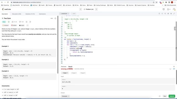Expand more company tags ellipsis
The width and height of the screenshot is (177, 99).
(x=27, y=25)
